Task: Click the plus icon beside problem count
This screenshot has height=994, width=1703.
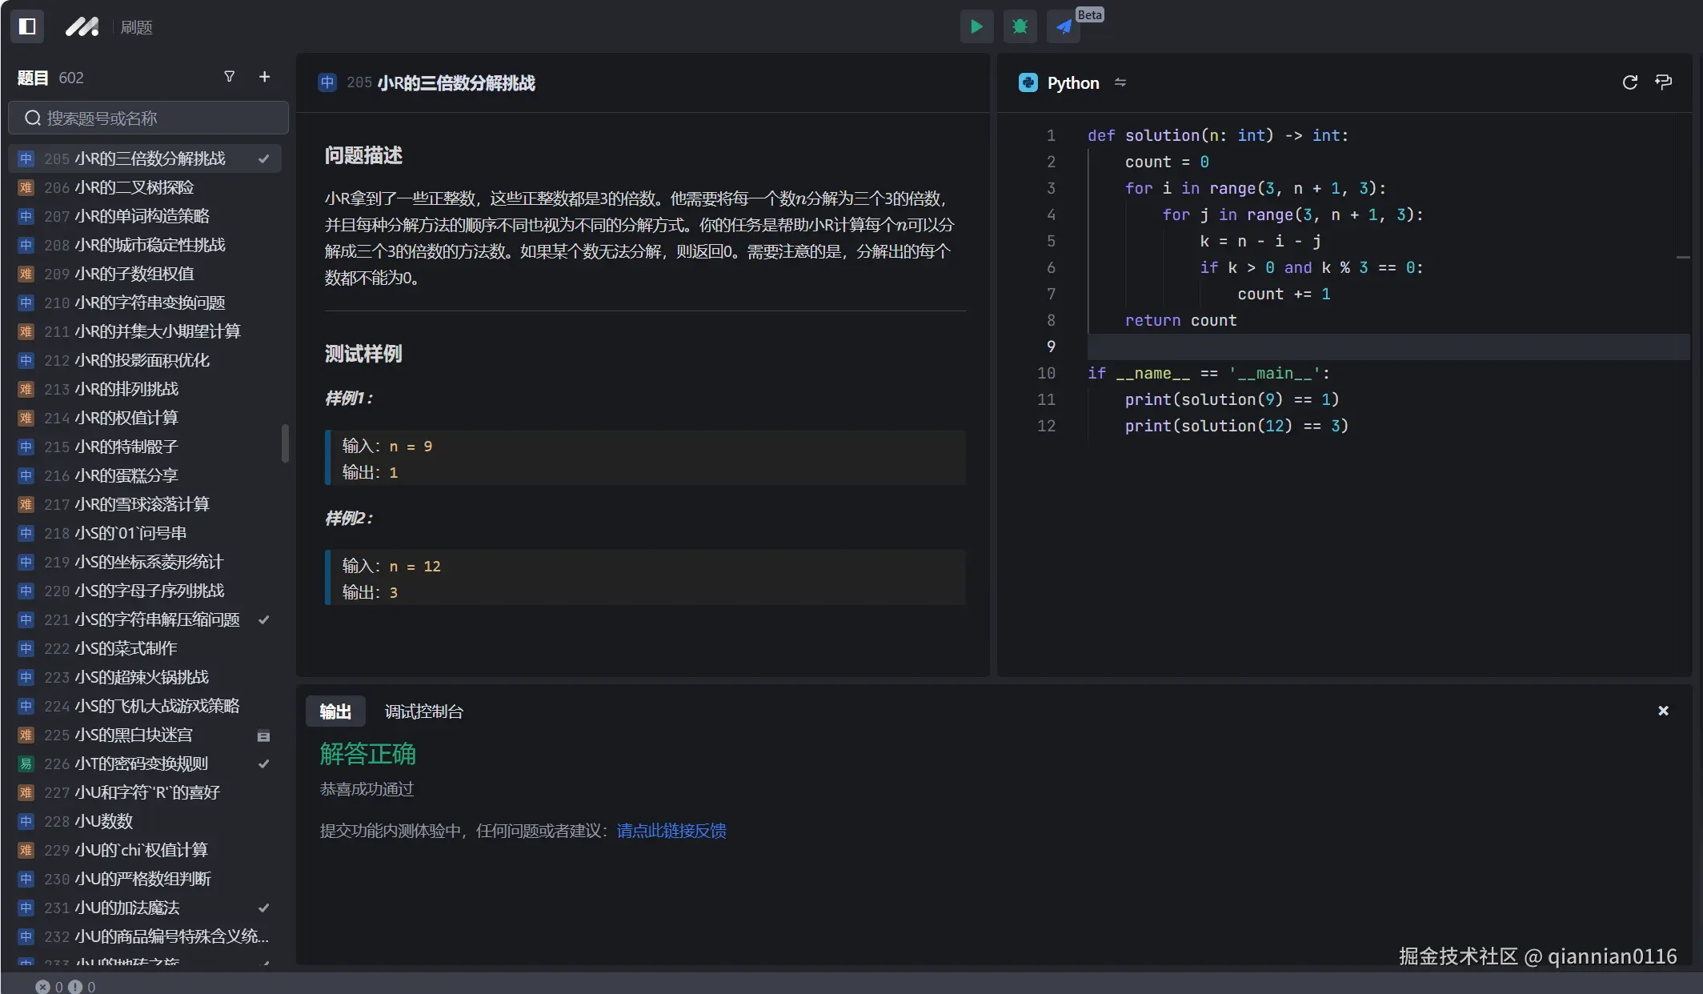Action: coord(265,77)
